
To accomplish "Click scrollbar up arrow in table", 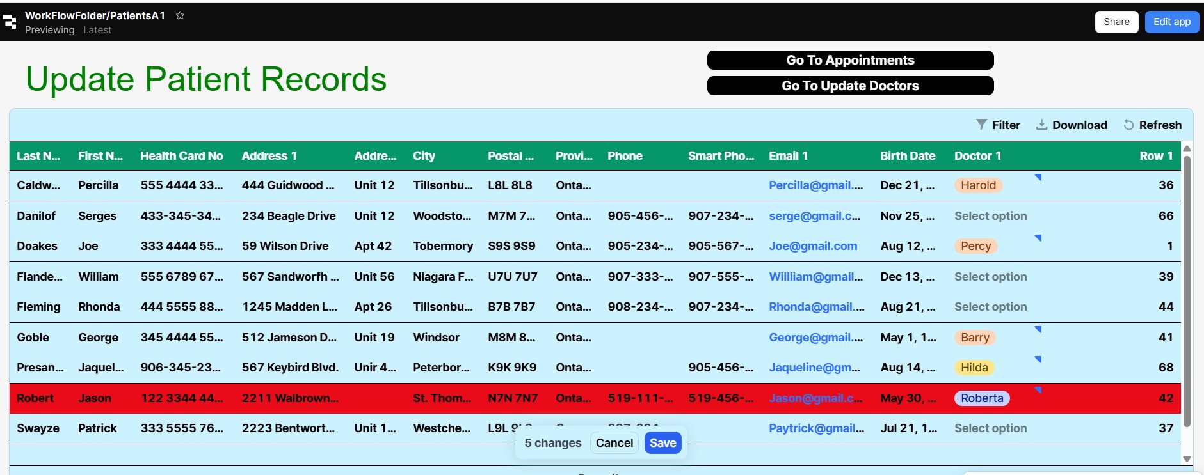I will click(1187, 148).
